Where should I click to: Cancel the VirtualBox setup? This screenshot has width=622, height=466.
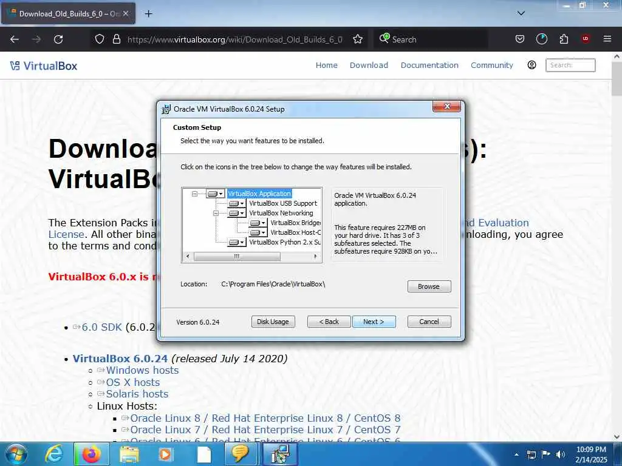(429, 322)
